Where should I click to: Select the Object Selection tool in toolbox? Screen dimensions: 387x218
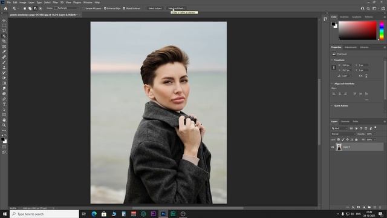[4, 36]
